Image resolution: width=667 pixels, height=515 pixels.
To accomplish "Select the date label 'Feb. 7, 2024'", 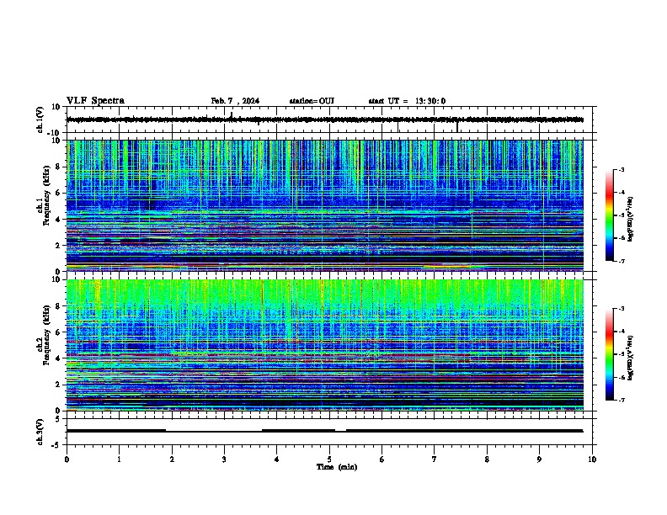I will (235, 101).
